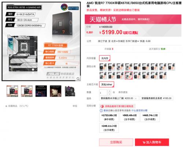
Task: Increase quantity with the up arrow
Action: tap(109, 91)
